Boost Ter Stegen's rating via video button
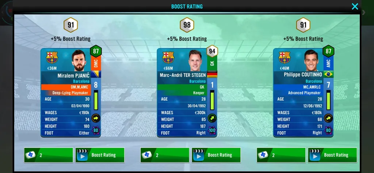 pos(216,155)
